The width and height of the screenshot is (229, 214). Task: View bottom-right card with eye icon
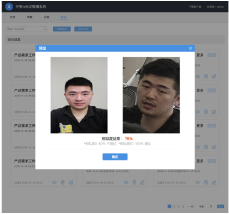pos(198,182)
